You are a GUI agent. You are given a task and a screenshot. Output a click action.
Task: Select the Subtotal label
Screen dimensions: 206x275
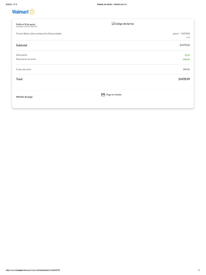21,45
